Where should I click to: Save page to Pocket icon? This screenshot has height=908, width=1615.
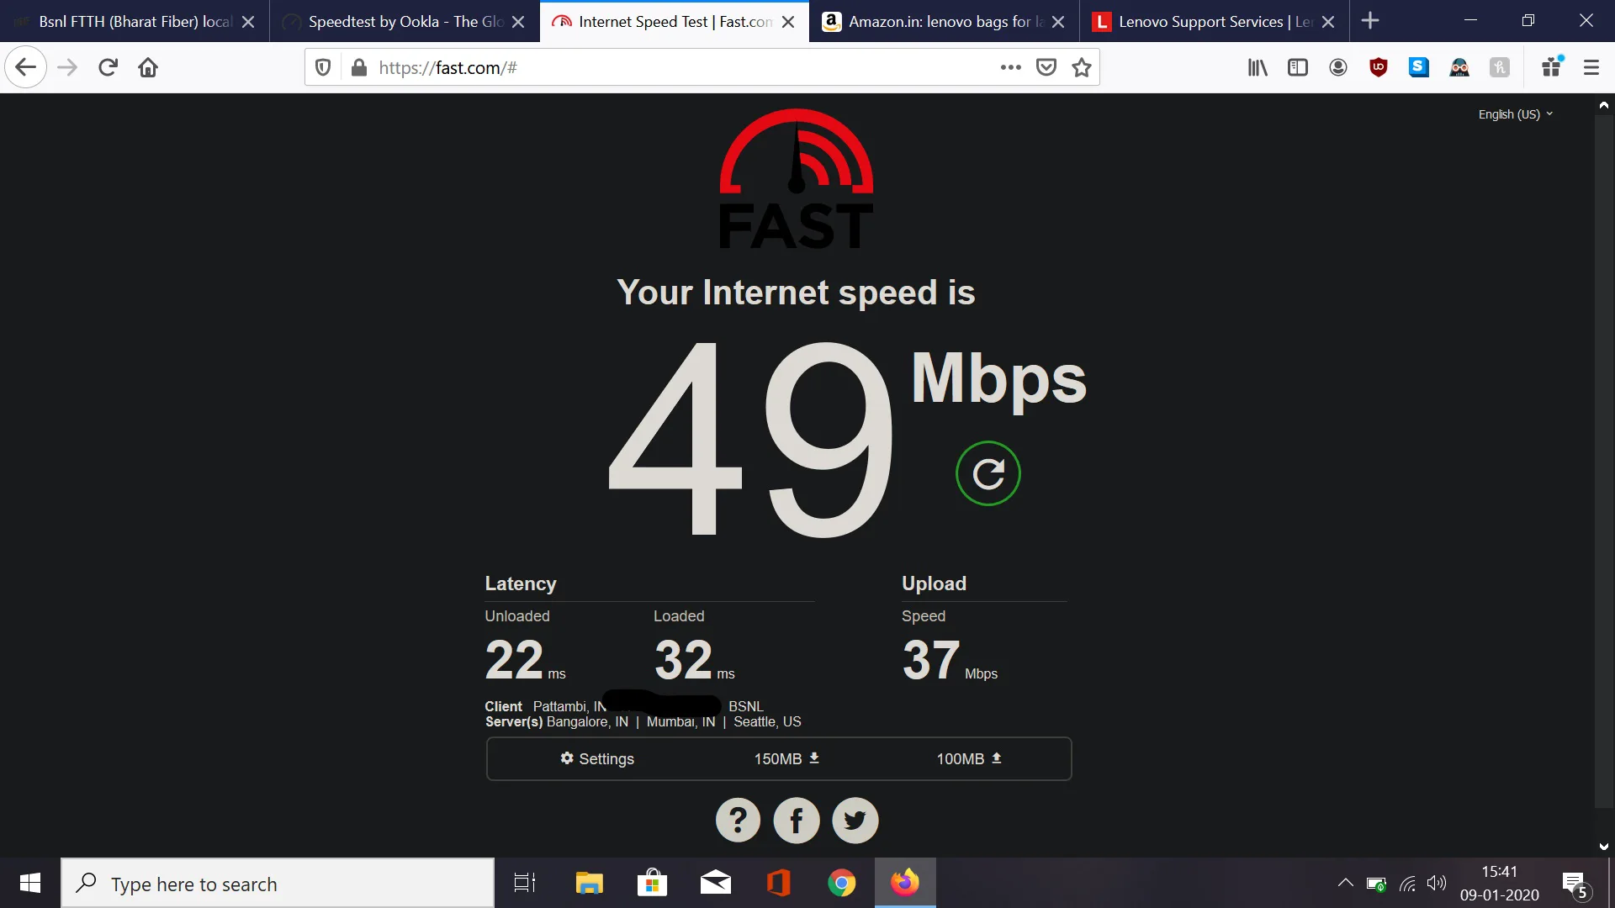(x=1046, y=67)
